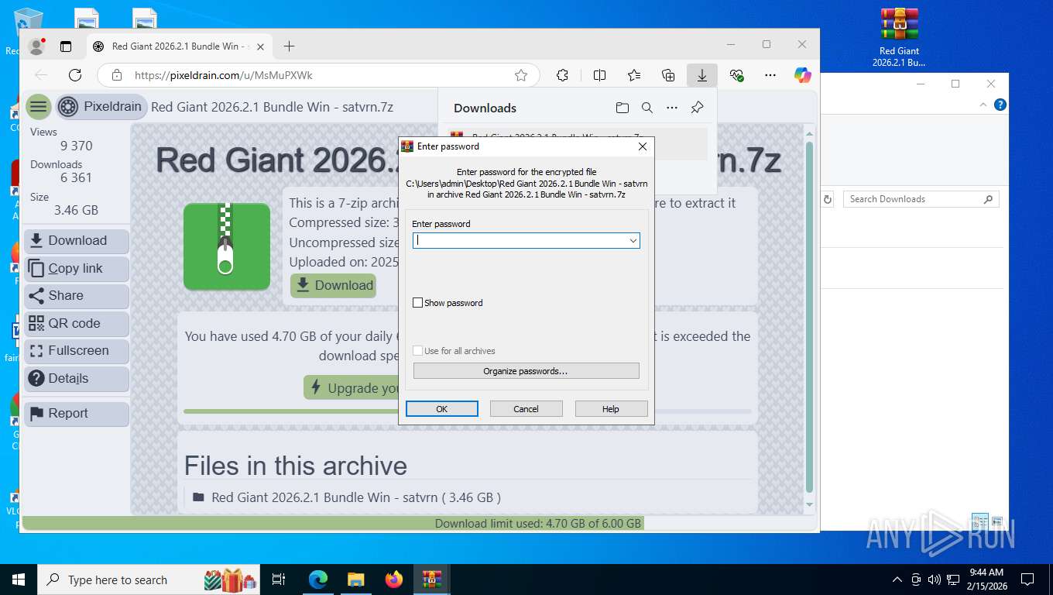Screen dimensions: 1053x595
Task: Show hidden system tray icons
Action: [897, 580]
